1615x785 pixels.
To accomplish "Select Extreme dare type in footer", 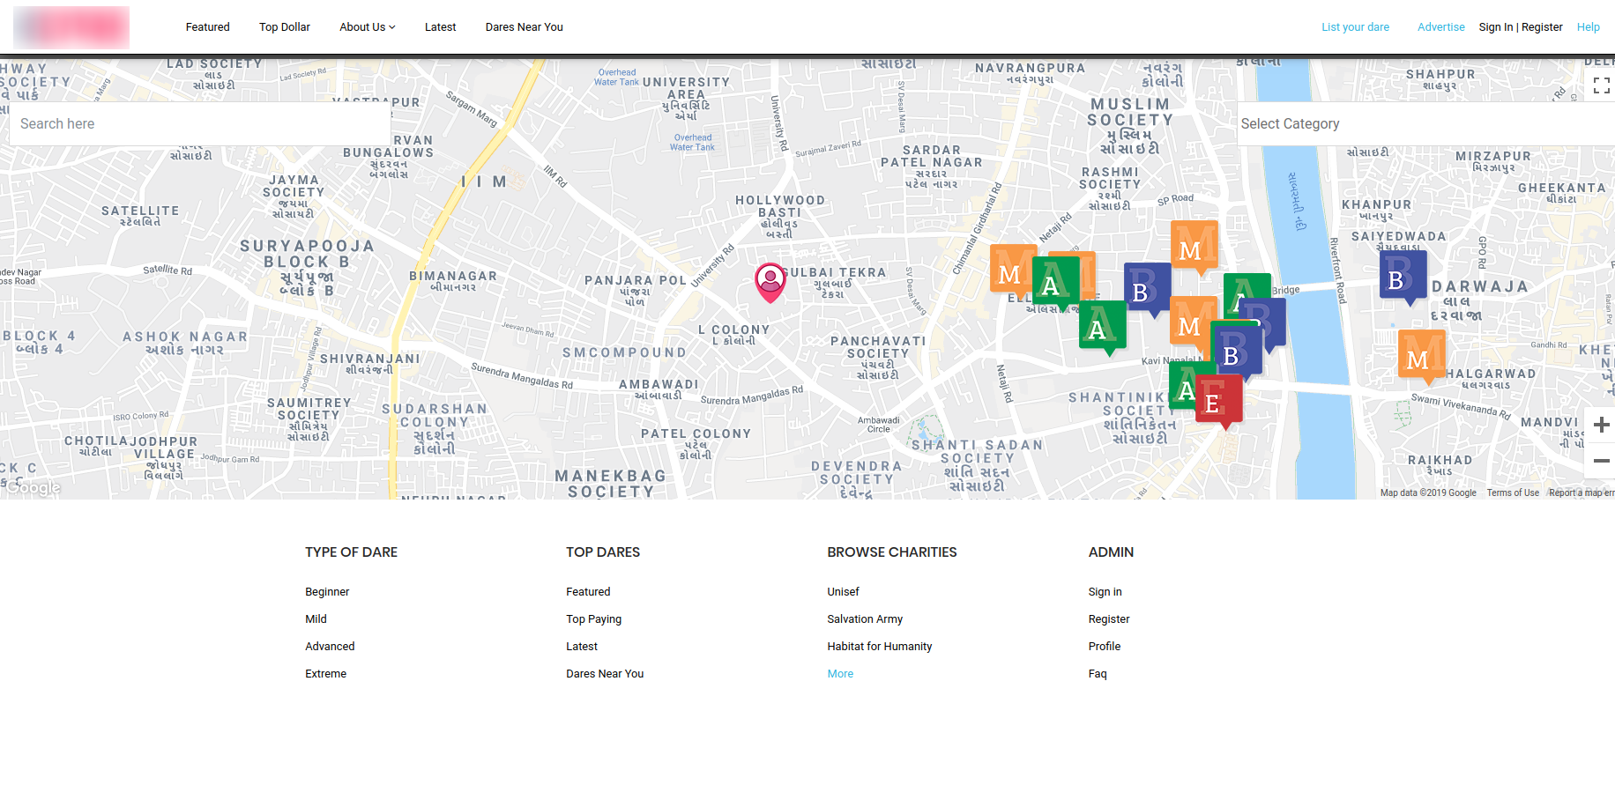I will 325,674.
